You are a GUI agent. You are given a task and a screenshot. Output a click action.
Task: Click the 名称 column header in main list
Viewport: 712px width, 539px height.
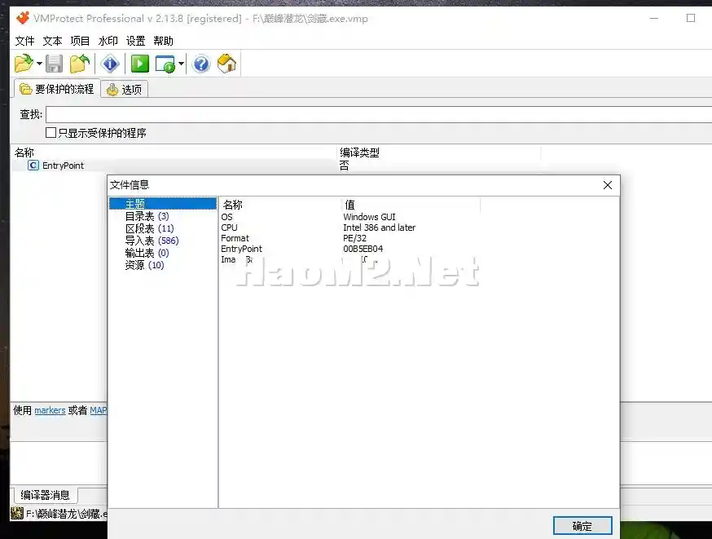coord(24,152)
